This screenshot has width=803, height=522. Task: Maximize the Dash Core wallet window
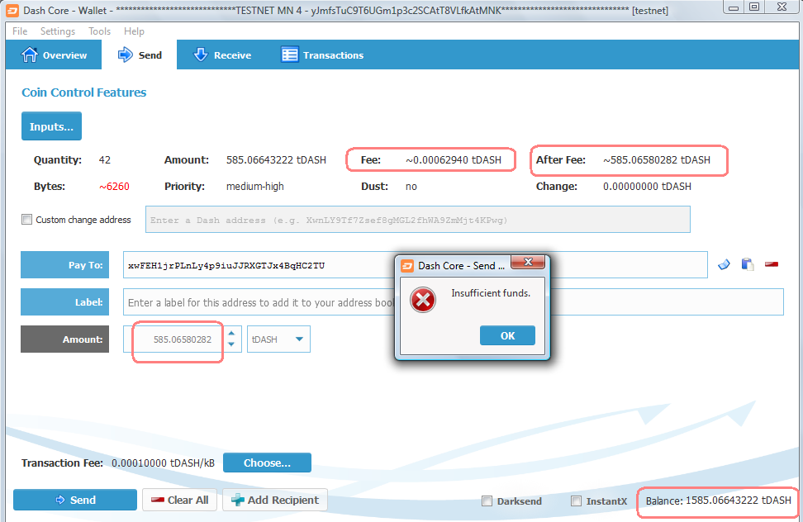click(x=754, y=7)
